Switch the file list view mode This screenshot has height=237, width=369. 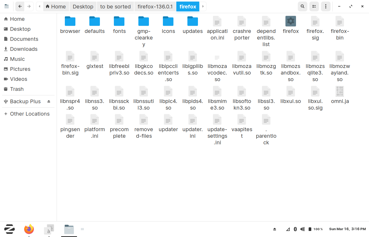click(314, 6)
